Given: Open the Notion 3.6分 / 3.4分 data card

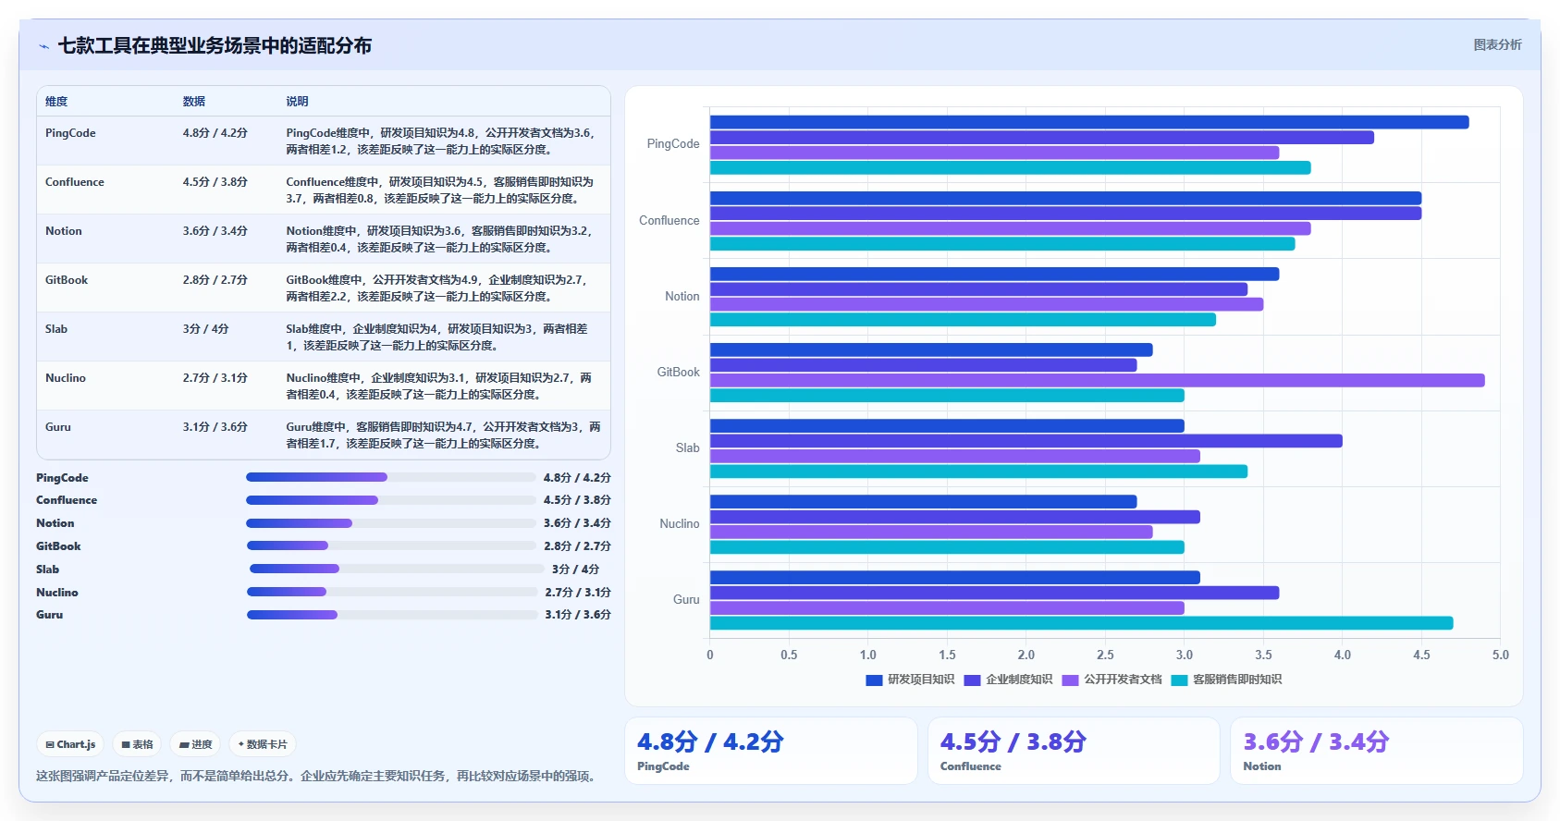Looking at the screenshot, I should [x=1376, y=751].
